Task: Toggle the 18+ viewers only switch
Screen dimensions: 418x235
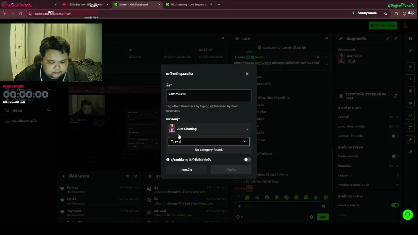Action: pos(248,160)
